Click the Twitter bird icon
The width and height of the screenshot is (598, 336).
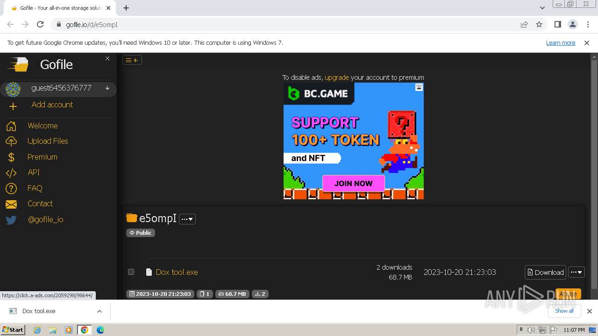pyautogui.click(x=11, y=220)
